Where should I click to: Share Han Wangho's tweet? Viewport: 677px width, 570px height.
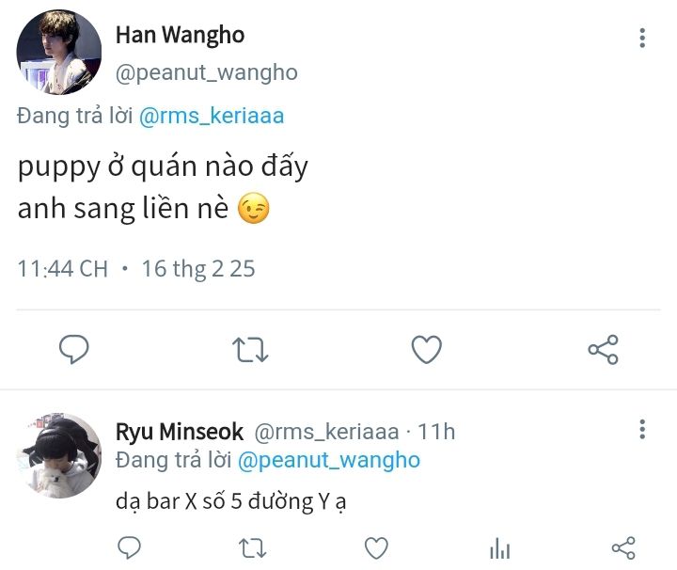click(x=603, y=350)
